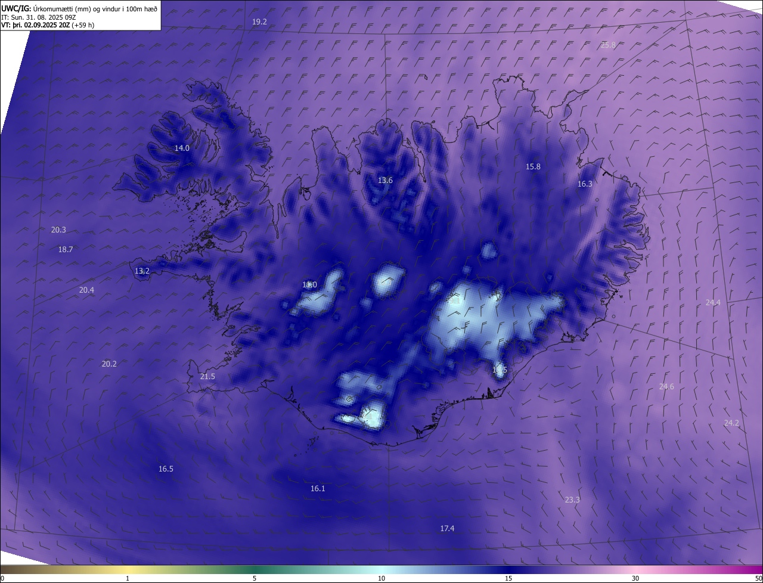Viewport: 763px width, 583px height.
Task: Click the 15.8 value label
Action: point(533,166)
